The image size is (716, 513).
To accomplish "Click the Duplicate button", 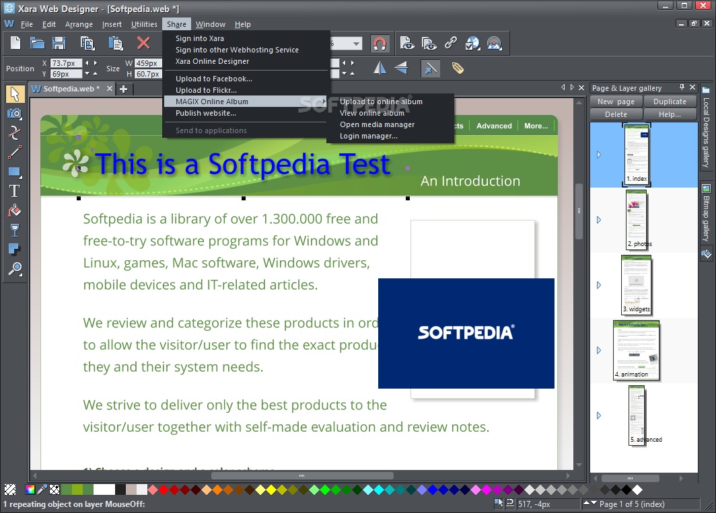I will click(x=670, y=102).
